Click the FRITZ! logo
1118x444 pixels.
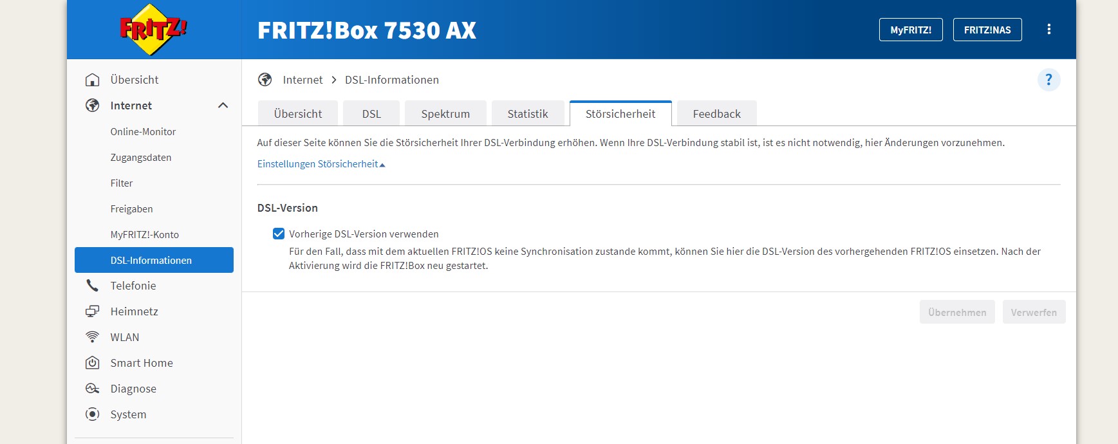[153, 29]
